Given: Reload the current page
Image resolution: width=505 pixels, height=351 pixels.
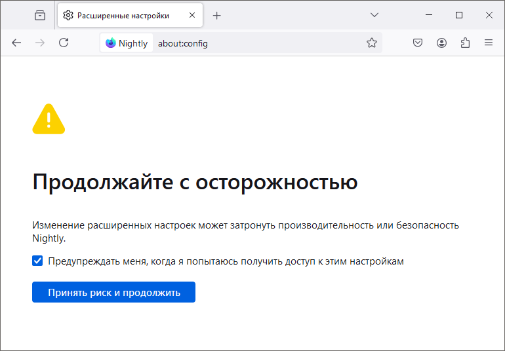Looking at the screenshot, I should coord(64,43).
